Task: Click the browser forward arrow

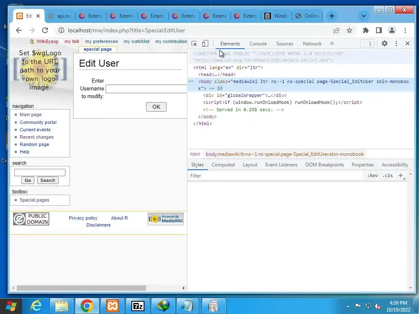Action: point(32,30)
